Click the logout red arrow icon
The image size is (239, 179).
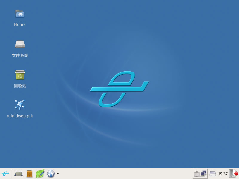[x=234, y=174]
